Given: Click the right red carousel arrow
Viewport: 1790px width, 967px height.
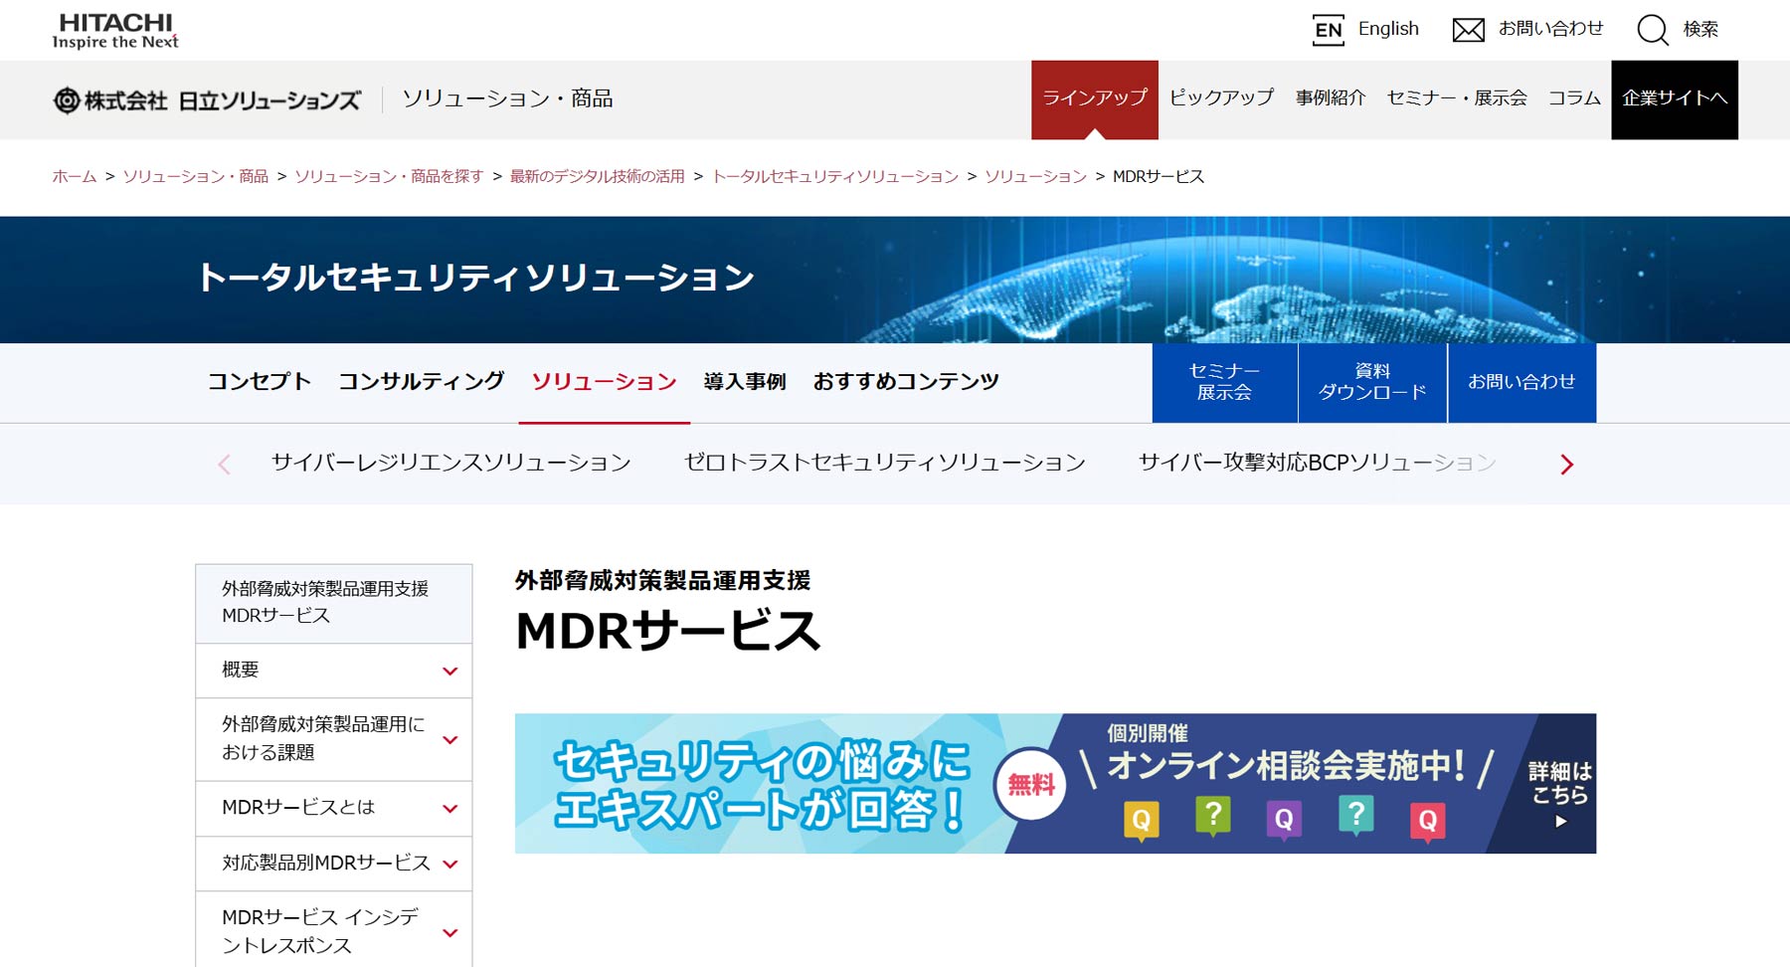Looking at the screenshot, I should [x=1566, y=465].
